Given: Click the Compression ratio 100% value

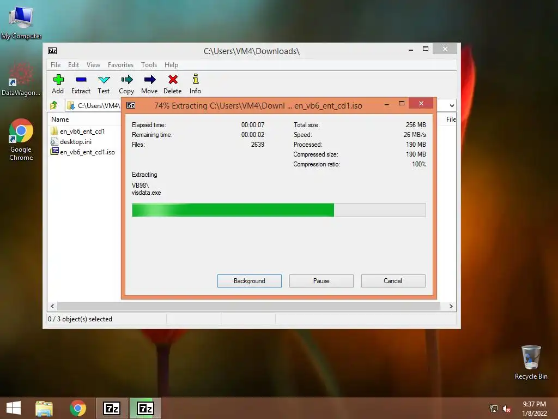Looking at the screenshot, I should (419, 164).
